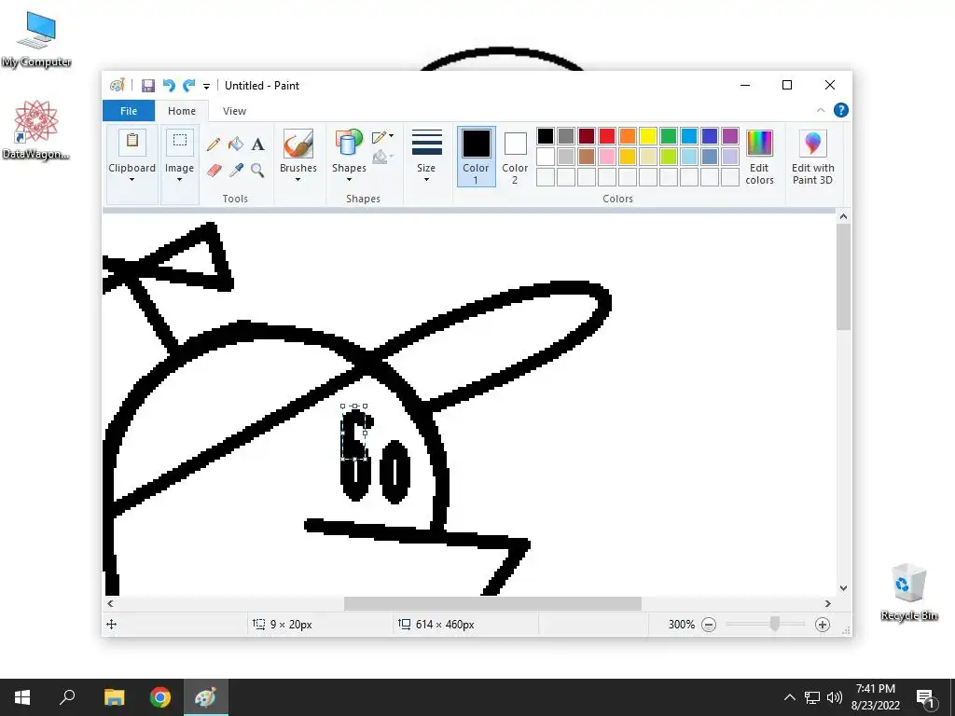This screenshot has height=716, width=955.
Task: Pick the green color swatch
Action: (x=669, y=136)
